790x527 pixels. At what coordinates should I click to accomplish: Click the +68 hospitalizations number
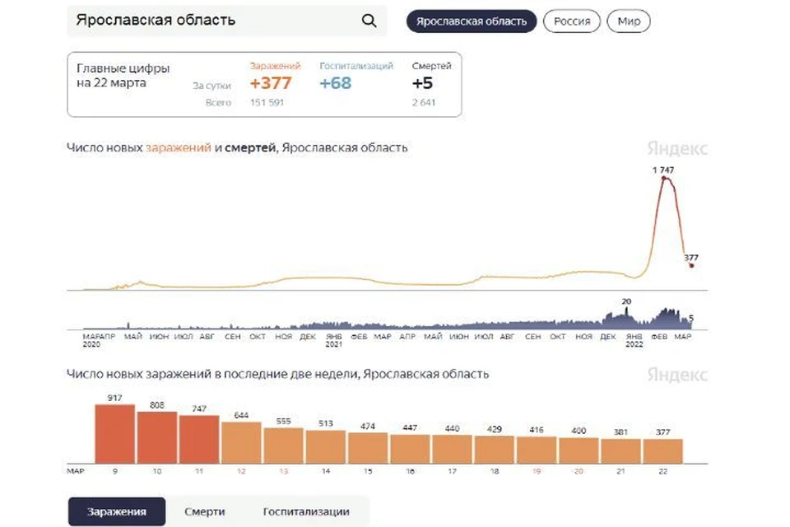335,82
